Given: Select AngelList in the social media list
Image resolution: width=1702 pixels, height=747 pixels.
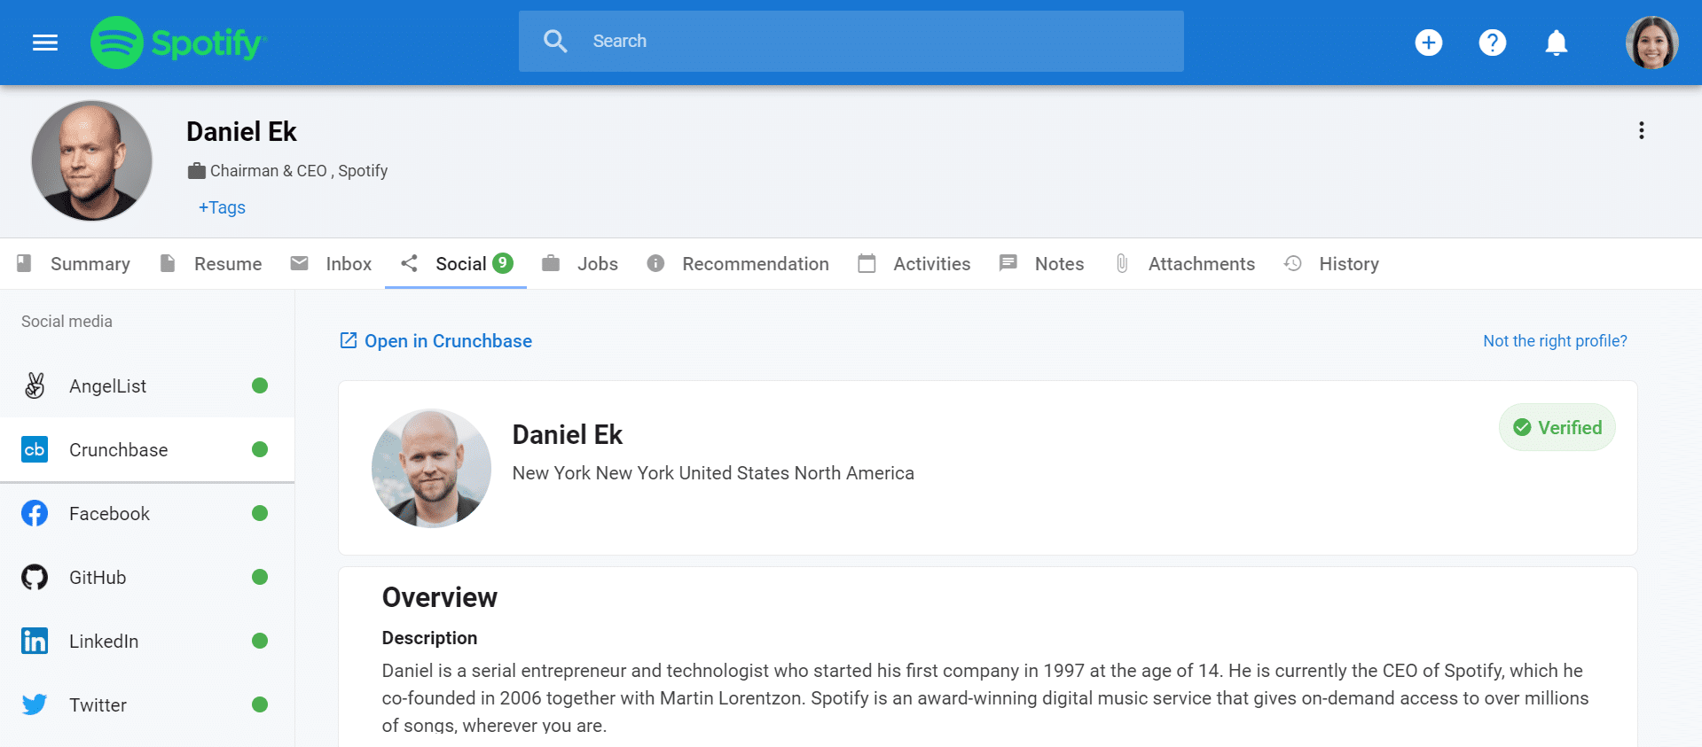Looking at the screenshot, I should [x=146, y=386].
